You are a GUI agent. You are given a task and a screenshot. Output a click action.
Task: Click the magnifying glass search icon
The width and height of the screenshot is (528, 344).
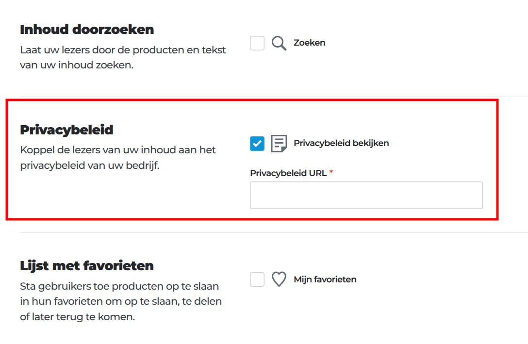(x=279, y=43)
